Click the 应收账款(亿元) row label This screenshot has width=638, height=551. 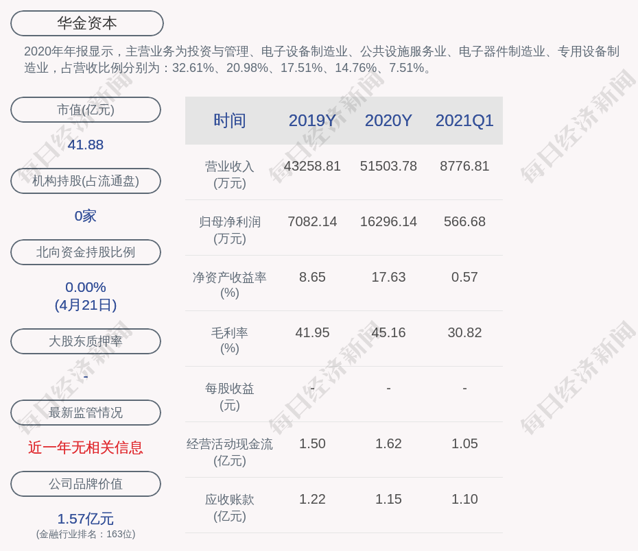click(230, 508)
